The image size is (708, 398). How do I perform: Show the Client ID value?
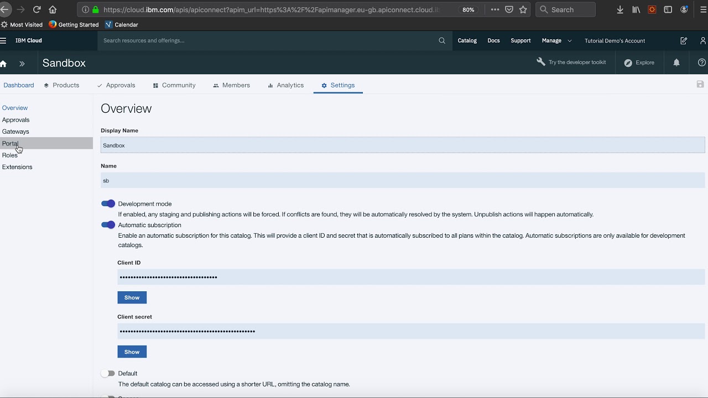pos(132,297)
